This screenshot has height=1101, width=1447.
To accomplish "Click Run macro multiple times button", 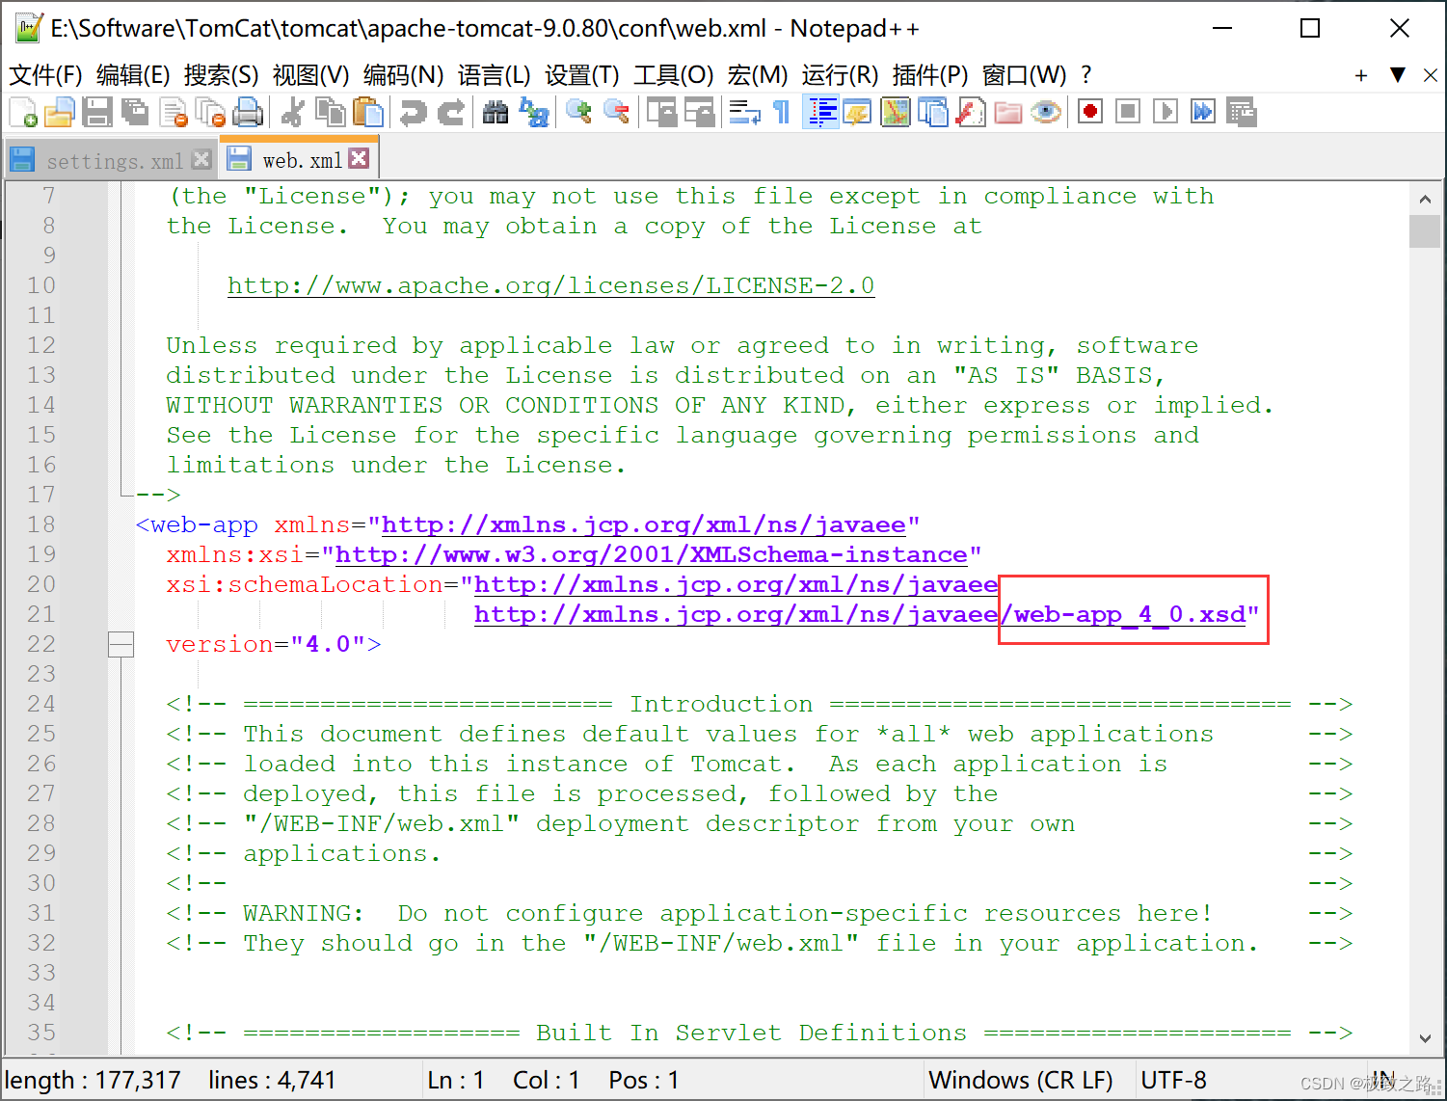I will (1203, 112).
